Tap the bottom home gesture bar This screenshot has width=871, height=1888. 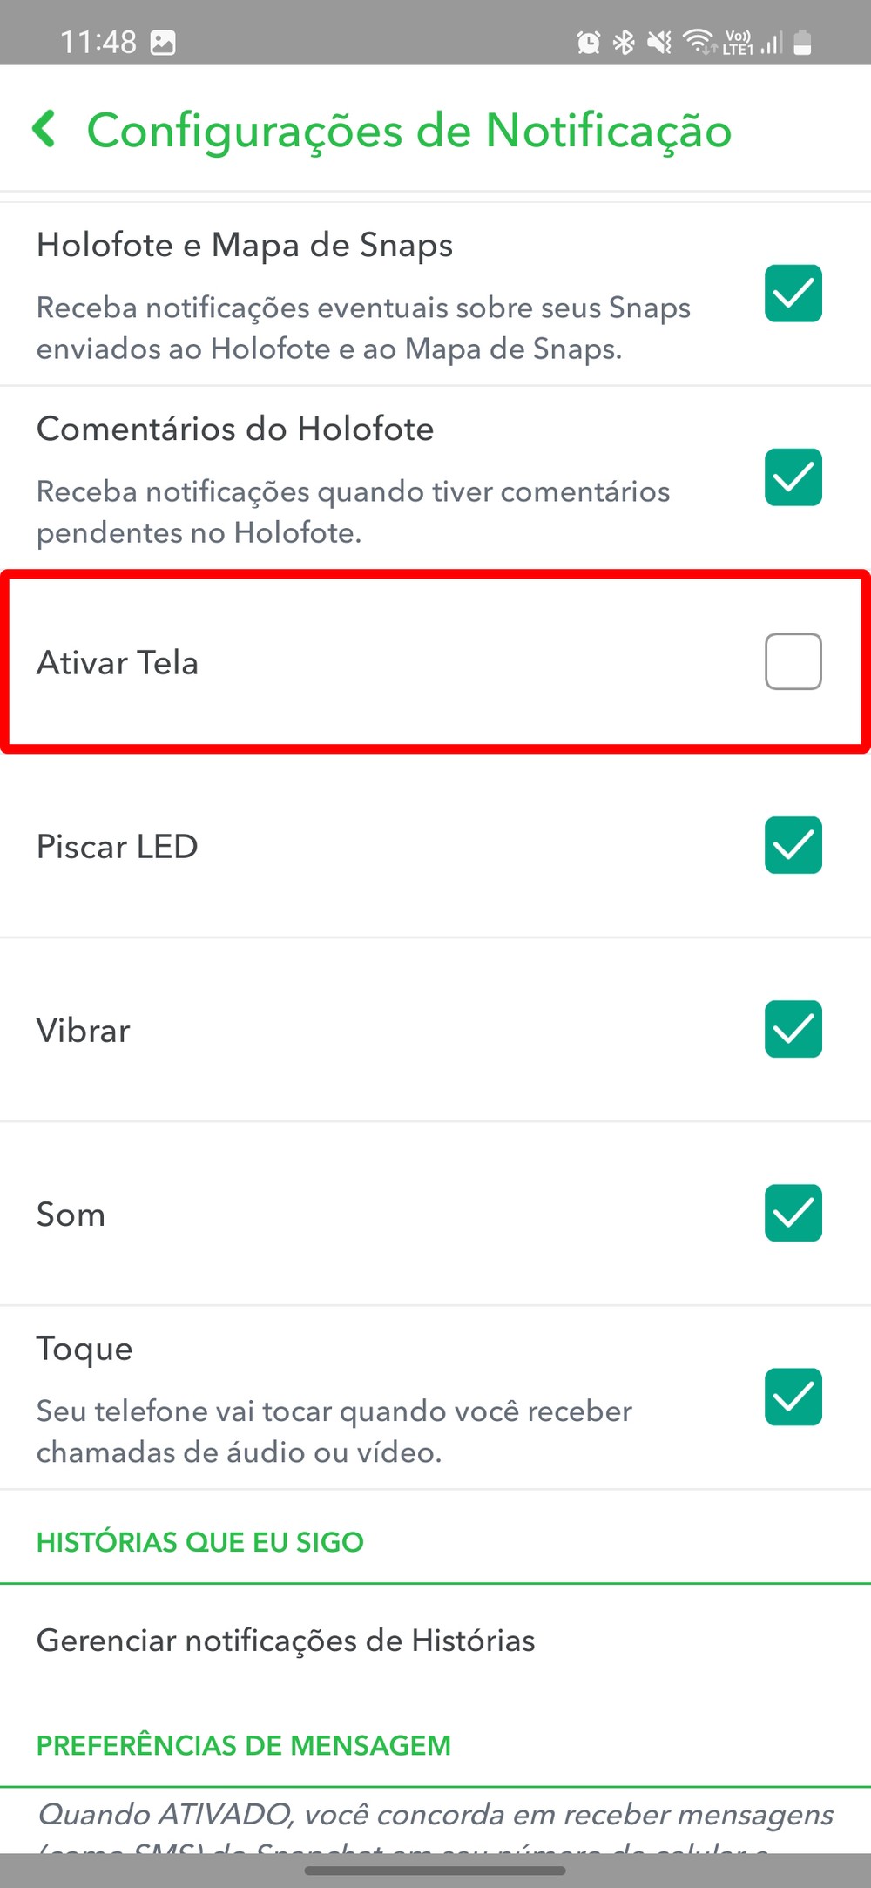pos(435,1870)
